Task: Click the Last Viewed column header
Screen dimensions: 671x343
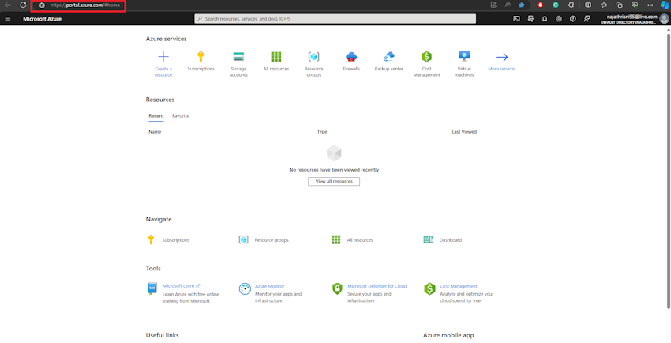Action: point(464,132)
